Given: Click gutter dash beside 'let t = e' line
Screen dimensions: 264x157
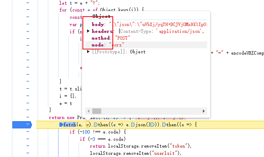Looking at the screenshot, I should tap(28, 3).
